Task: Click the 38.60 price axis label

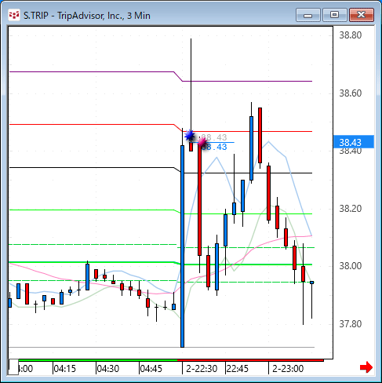Action: point(351,93)
